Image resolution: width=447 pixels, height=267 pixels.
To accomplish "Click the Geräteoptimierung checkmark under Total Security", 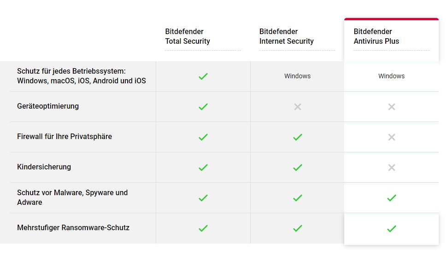I will click(x=203, y=107).
